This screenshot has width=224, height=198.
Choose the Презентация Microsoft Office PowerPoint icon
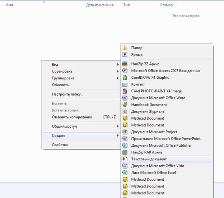coord(125,139)
